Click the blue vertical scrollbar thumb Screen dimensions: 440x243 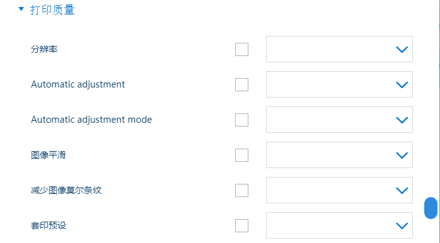pos(431,208)
